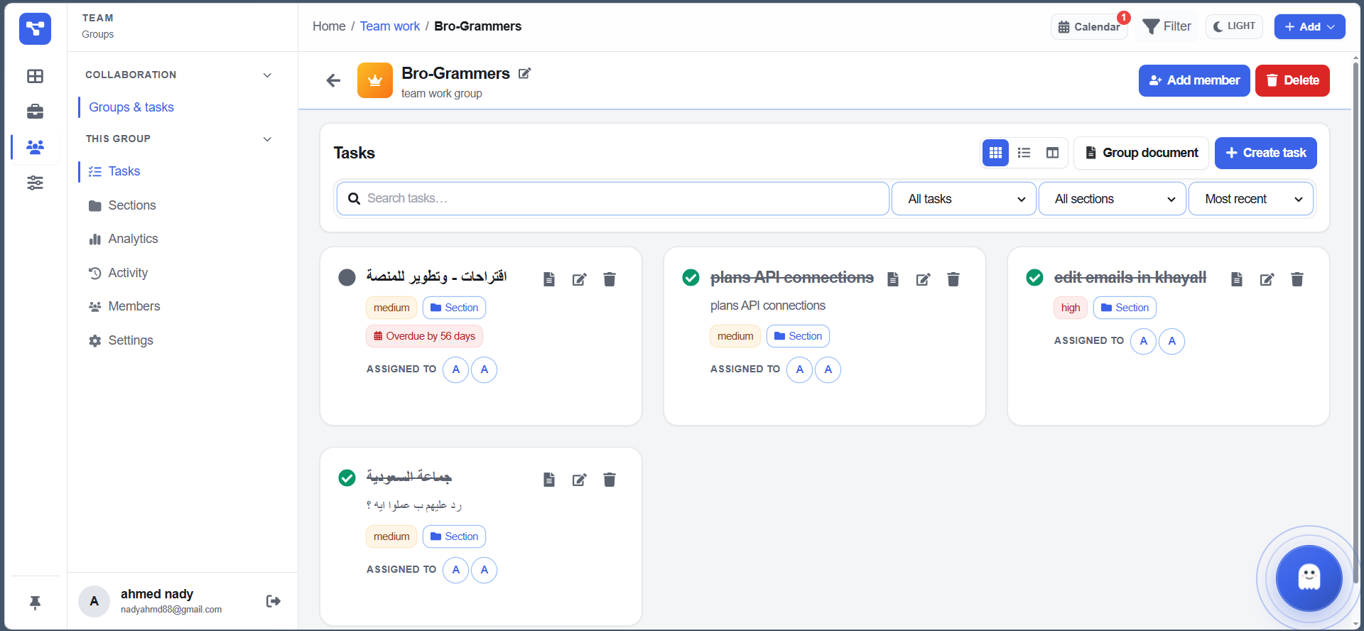Uncheck the plans API connections task
Viewport: 1364px width, 631px height.
click(x=691, y=277)
